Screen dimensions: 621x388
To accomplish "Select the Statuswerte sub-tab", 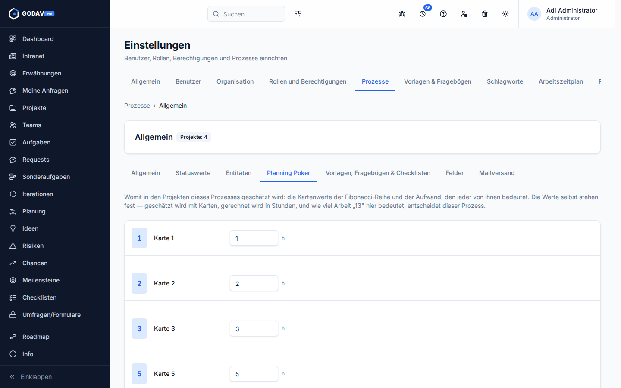I will (193, 173).
